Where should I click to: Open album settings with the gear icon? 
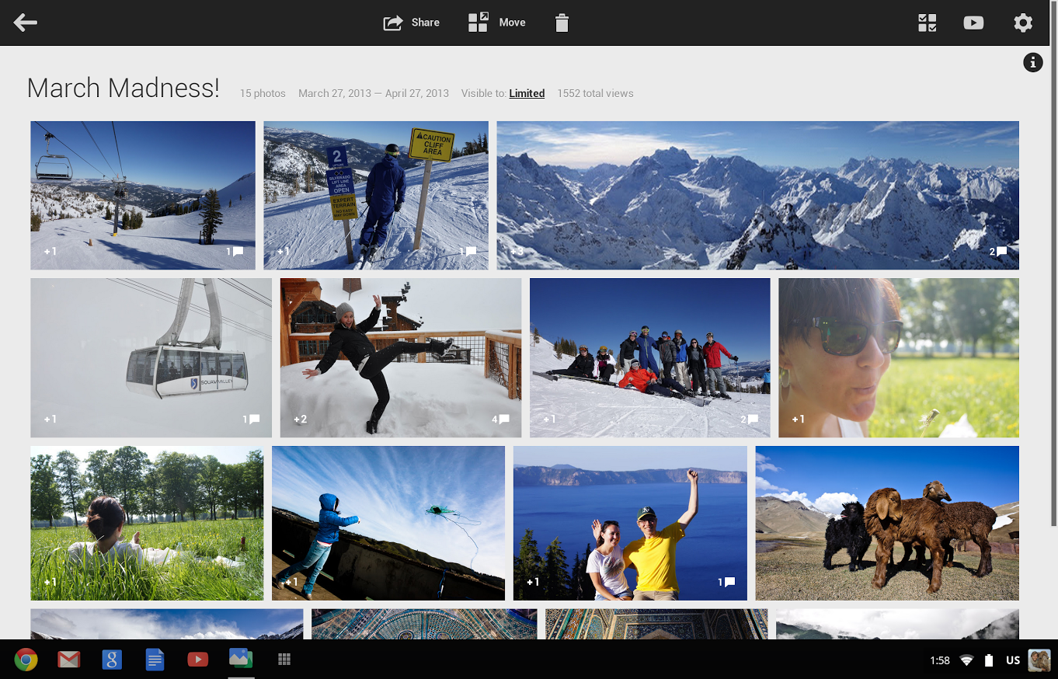coord(1023,23)
